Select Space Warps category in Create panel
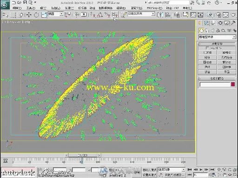 pos(229,31)
